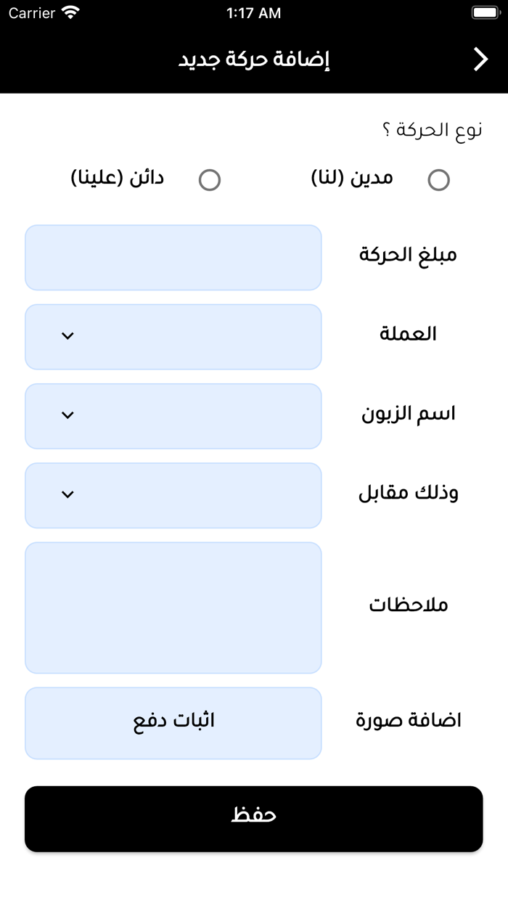The height and width of the screenshot is (903, 508).
Task: Select the دائن (علينا) radio button
Action: tap(210, 179)
